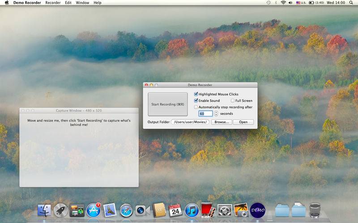Launch Launchpad rocket icon in Dock

(x=60, y=210)
